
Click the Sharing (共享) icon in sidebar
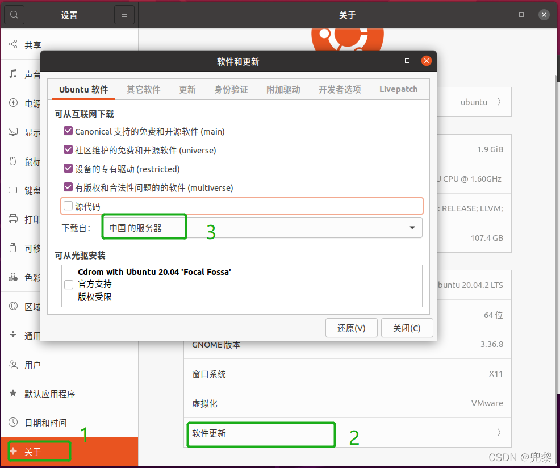click(x=13, y=44)
